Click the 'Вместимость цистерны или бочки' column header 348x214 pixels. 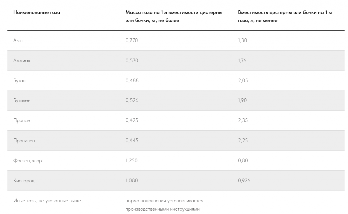click(285, 16)
